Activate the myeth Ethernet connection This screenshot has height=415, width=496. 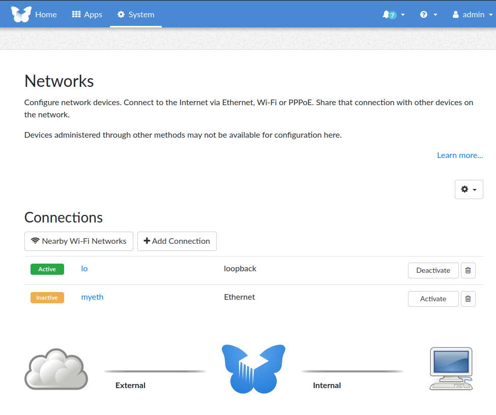pos(433,299)
